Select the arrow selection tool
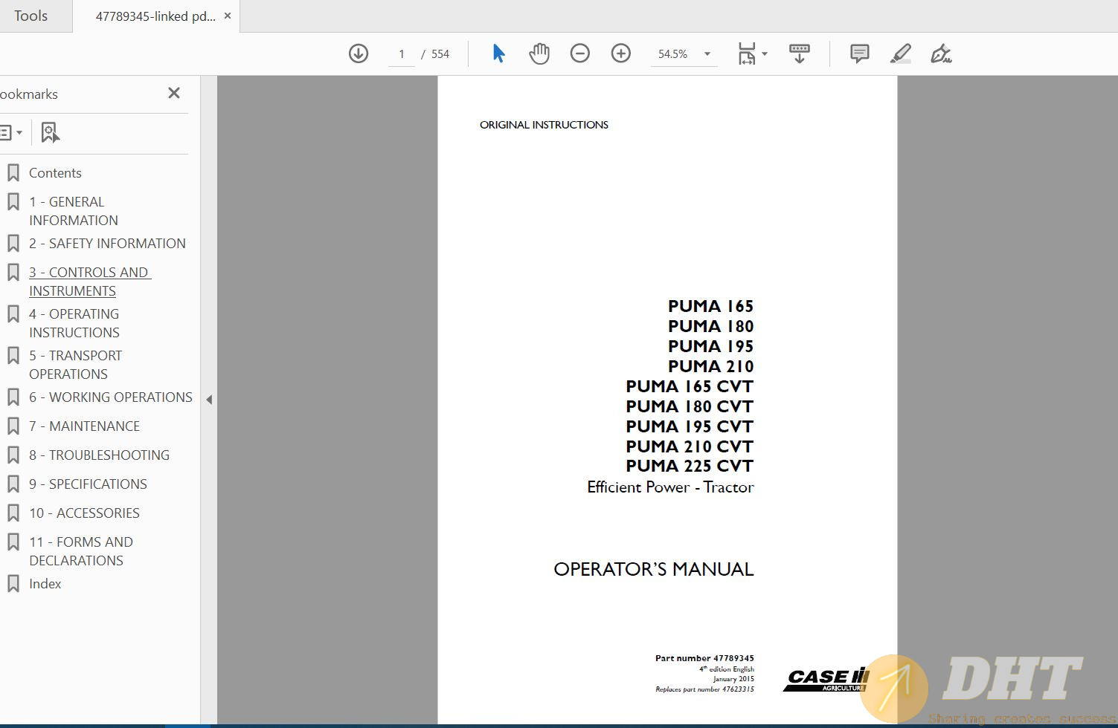 click(498, 53)
